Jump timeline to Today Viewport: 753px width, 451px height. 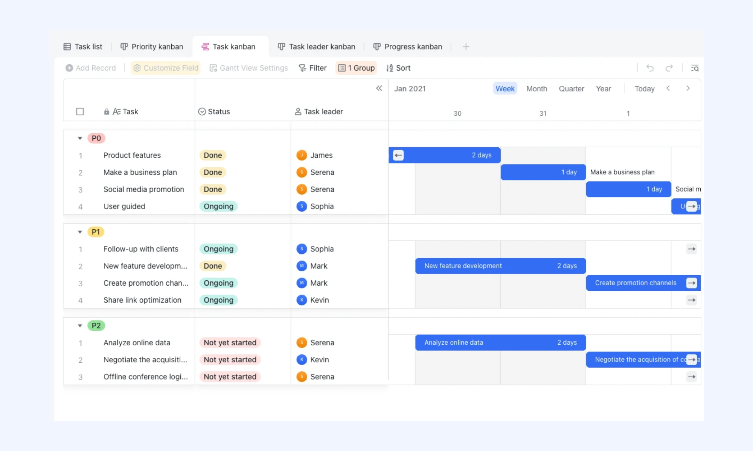(644, 89)
